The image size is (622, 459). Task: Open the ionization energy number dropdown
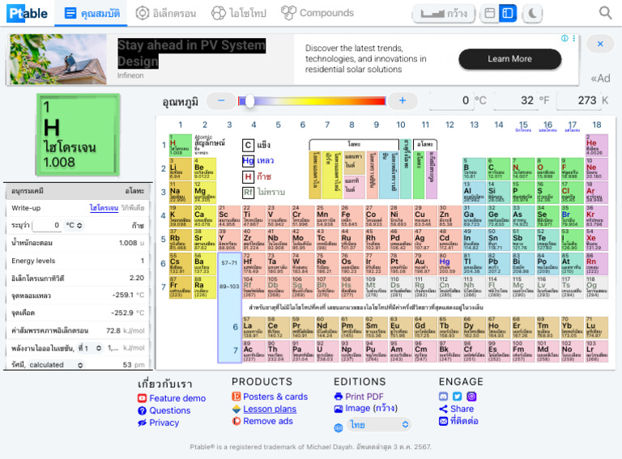point(91,348)
